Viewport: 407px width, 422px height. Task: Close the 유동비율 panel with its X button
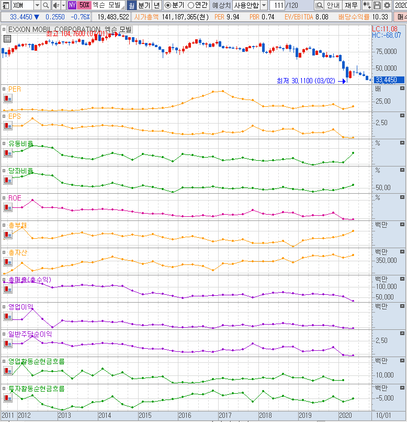[x=402, y=142]
